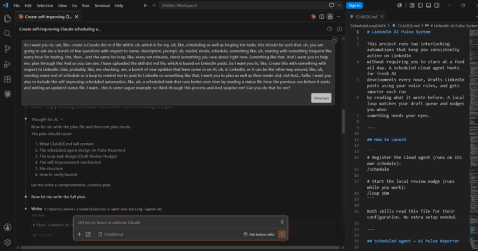The image size is (478, 251).
Task: Toggle the primary sidebar layout button
Action: [420, 5]
